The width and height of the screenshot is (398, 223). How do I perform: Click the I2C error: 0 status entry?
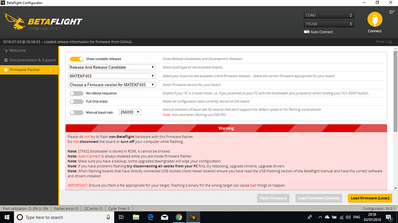[93, 209]
